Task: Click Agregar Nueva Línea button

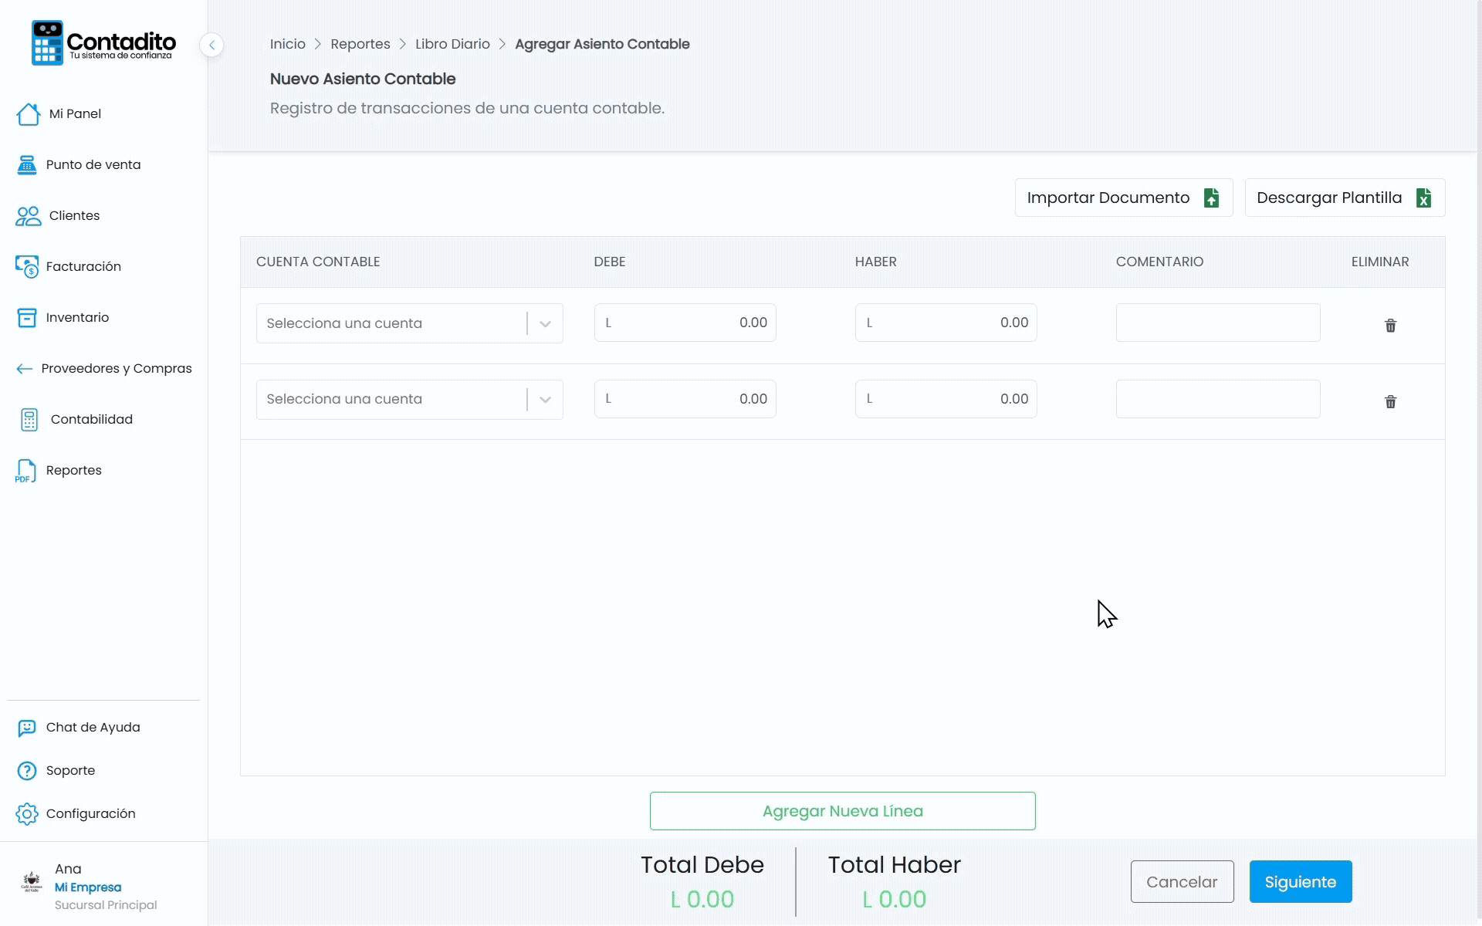Action: (843, 811)
